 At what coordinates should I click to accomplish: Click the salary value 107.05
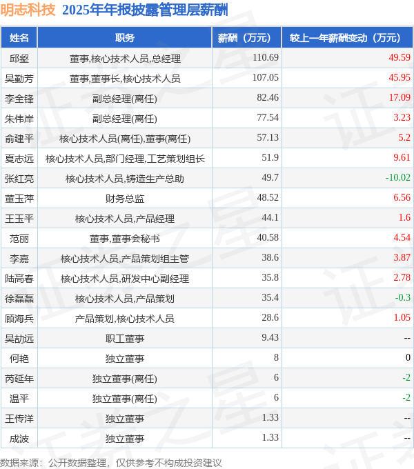(x=266, y=77)
